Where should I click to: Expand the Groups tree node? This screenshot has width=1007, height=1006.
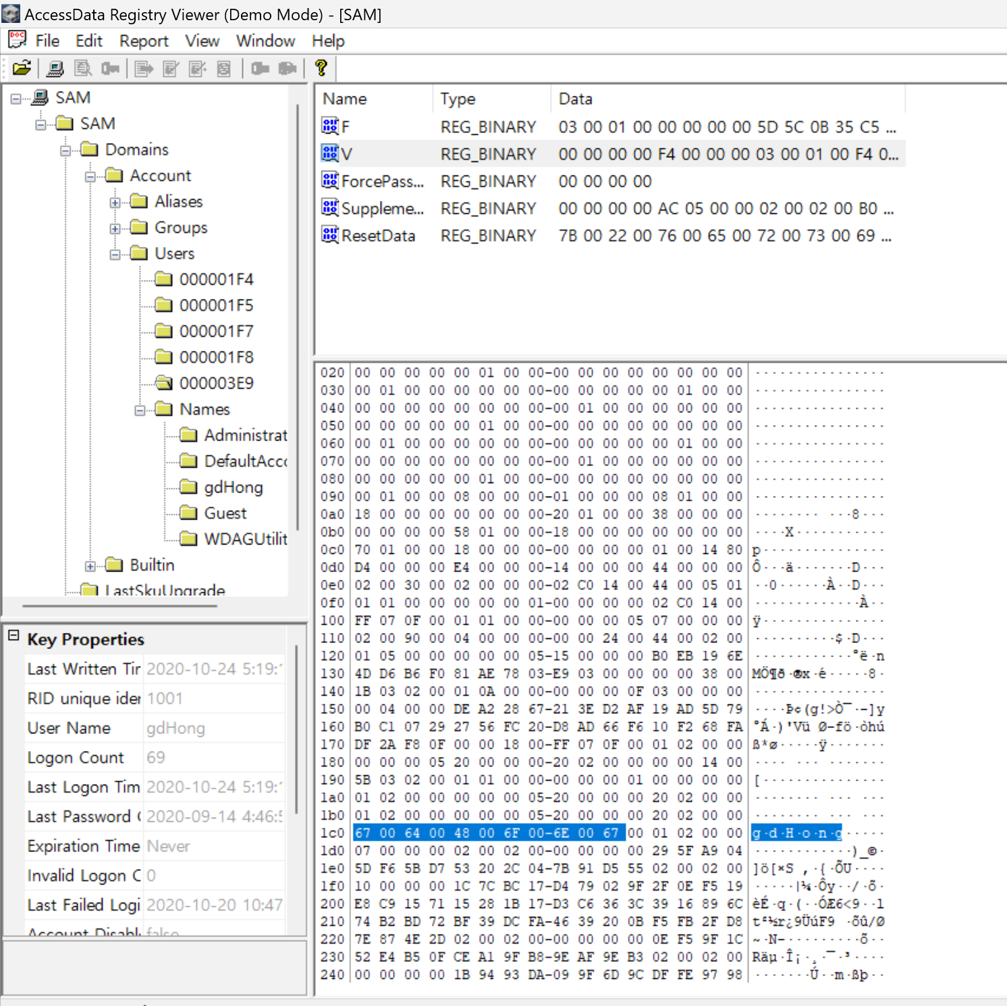coord(115,228)
